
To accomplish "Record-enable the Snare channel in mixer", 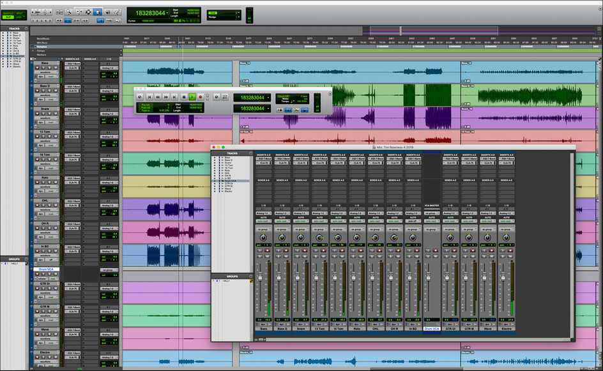I will (x=305, y=250).
